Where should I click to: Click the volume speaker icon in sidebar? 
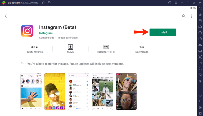pos(200,15)
